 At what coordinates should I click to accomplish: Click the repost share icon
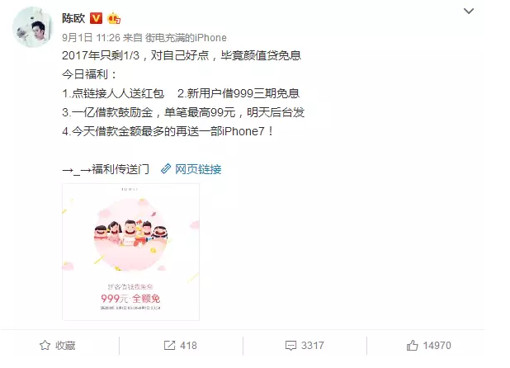(169, 345)
